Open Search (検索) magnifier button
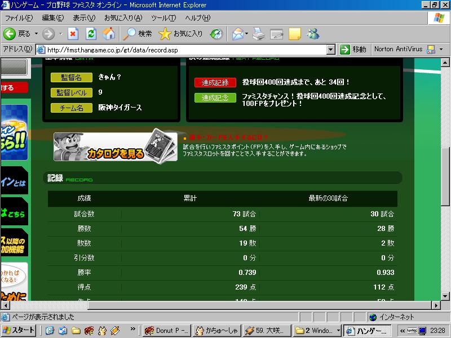Viewport: 451px width, 338px height. click(x=137, y=34)
